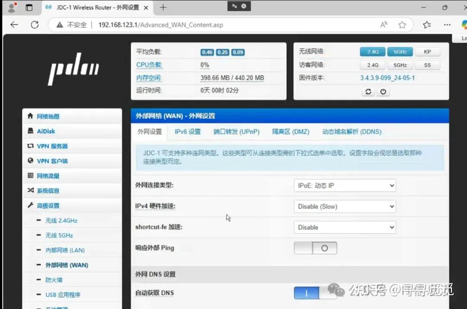Select 防火墙 in the advanced settings list

54,280
